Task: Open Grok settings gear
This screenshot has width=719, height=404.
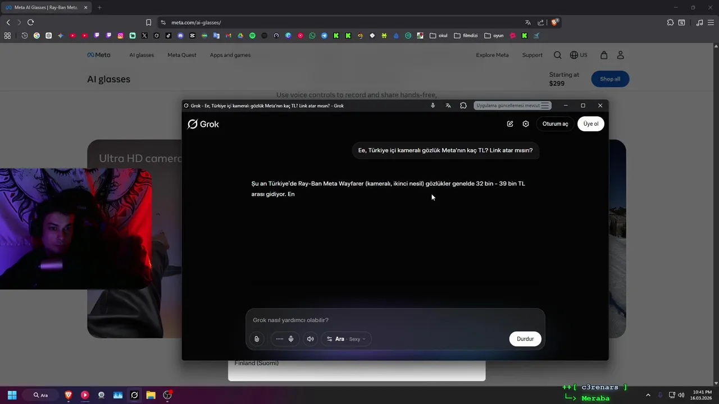Action: (526, 124)
